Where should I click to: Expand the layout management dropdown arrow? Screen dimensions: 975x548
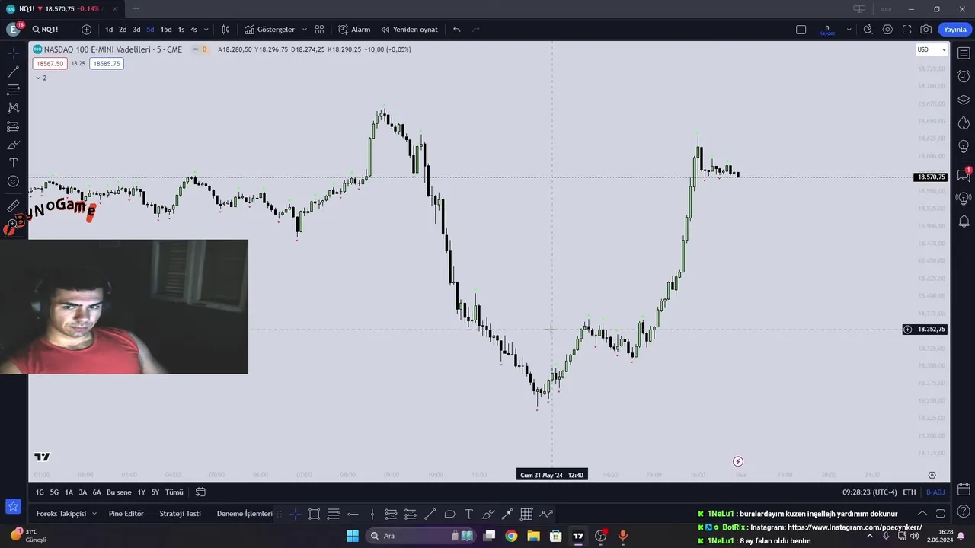(849, 30)
